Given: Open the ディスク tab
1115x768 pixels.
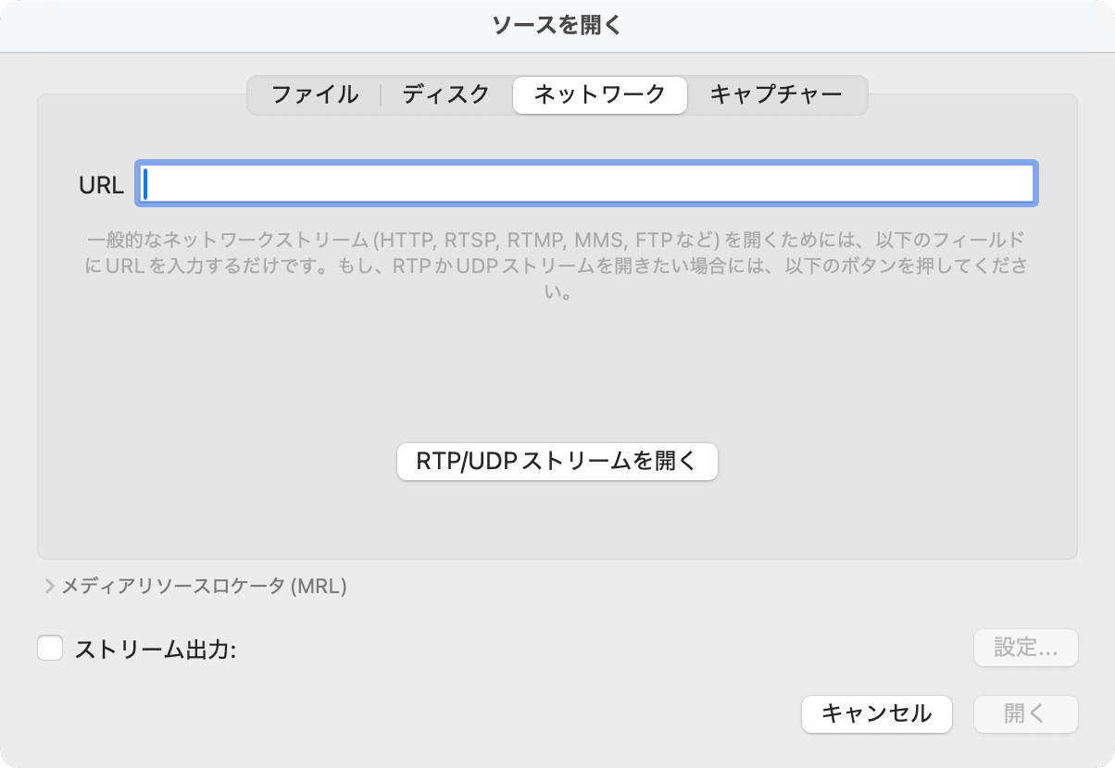Looking at the screenshot, I should tap(445, 94).
